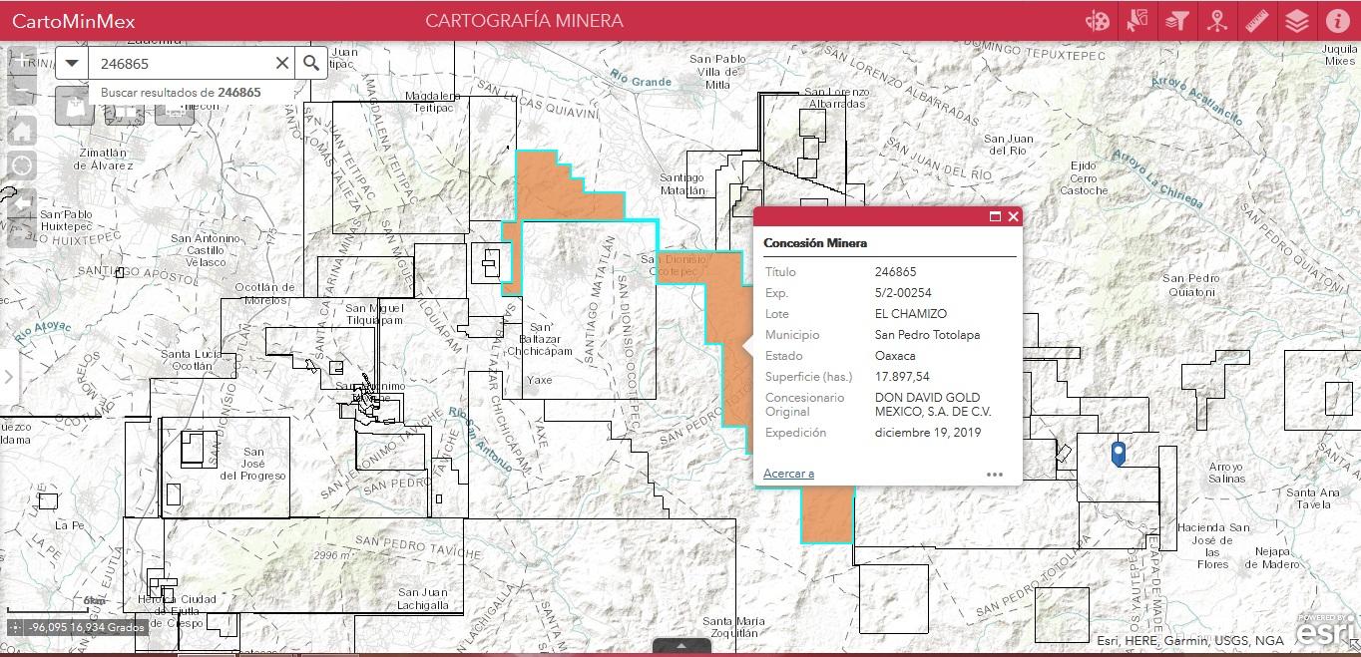1361x657 pixels.
Task: Zoom in with the plus button
Action: [x=22, y=60]
